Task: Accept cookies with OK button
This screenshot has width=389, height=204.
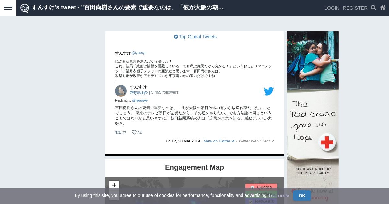Action: 302,196
